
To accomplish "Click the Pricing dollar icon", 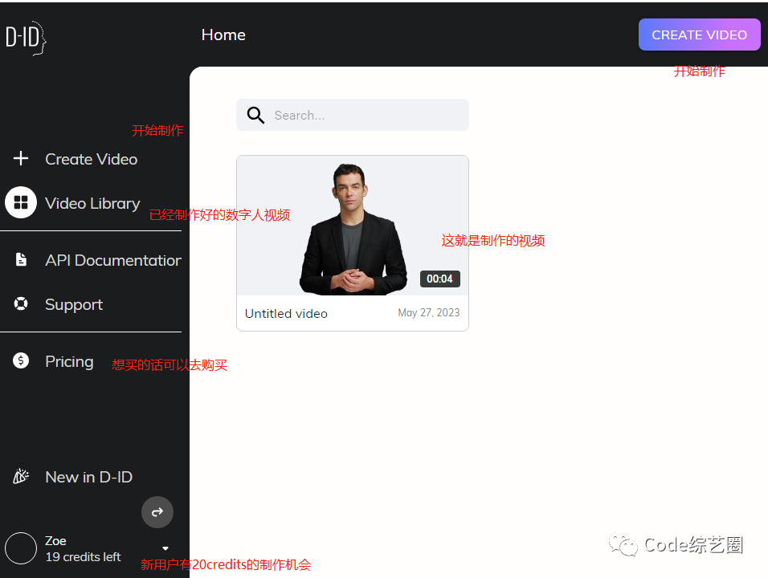I will coord(21,360).
